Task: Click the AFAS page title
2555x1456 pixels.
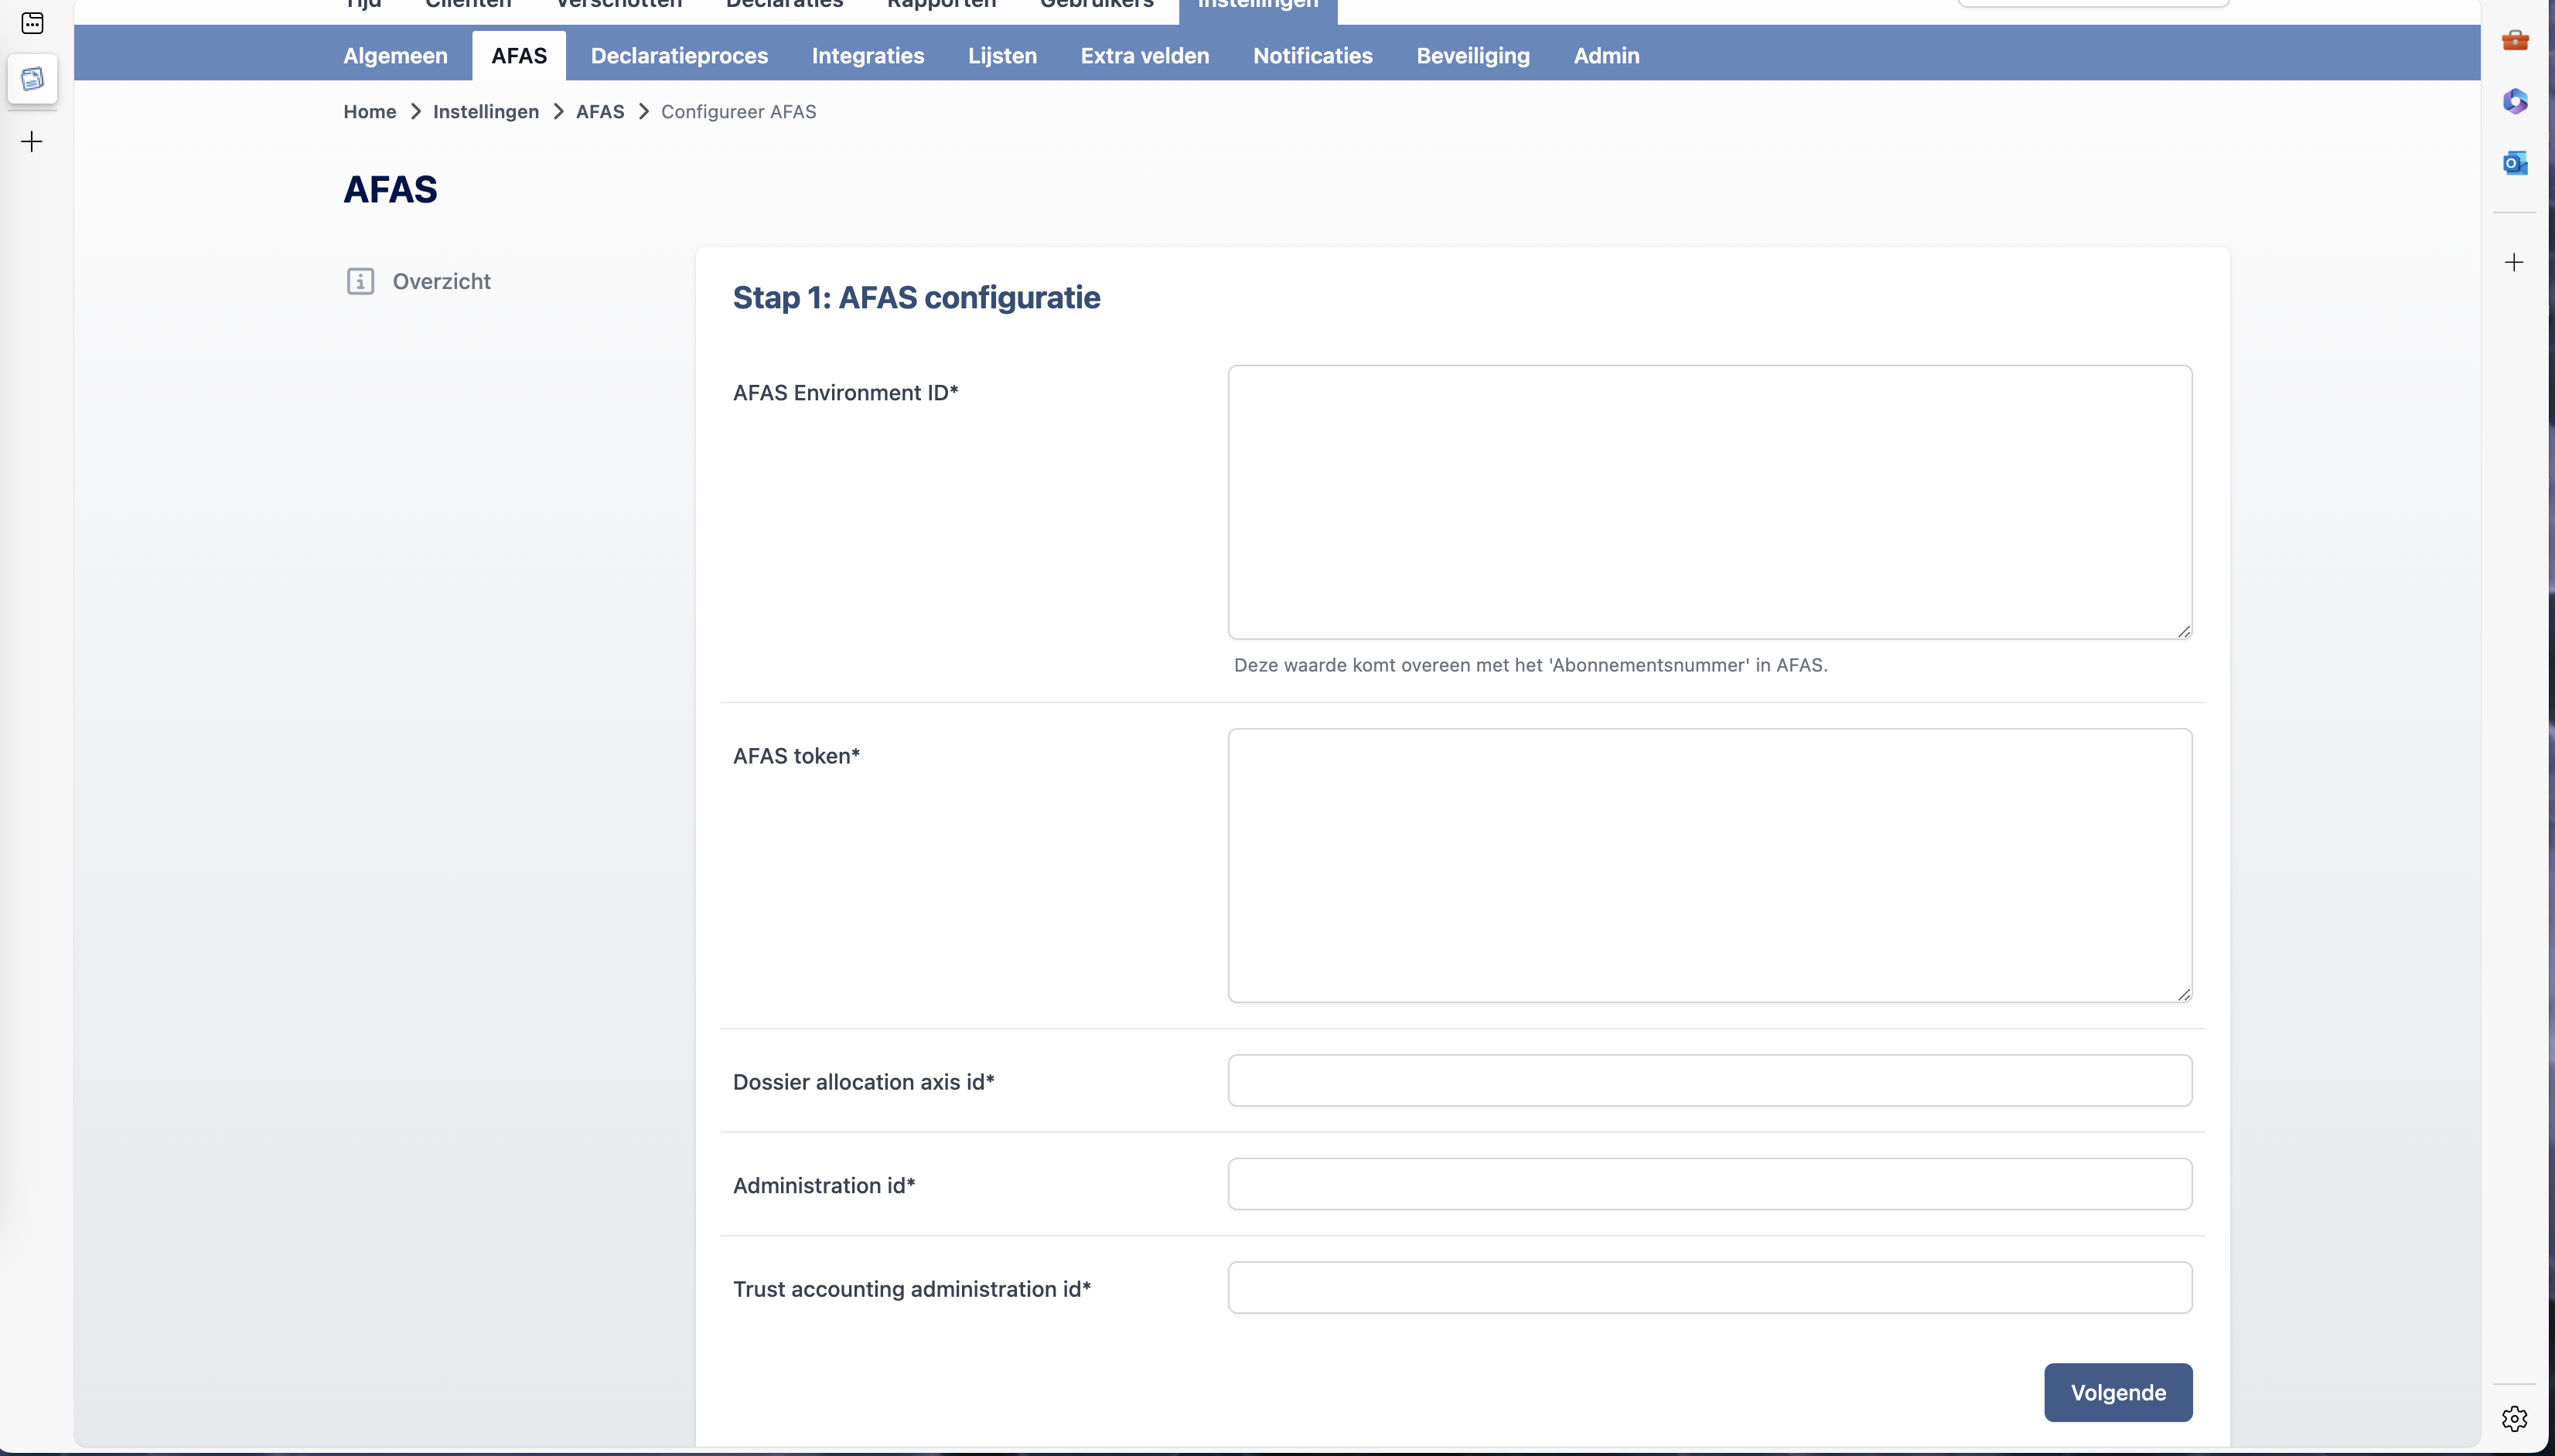Action: click(391, 189)
